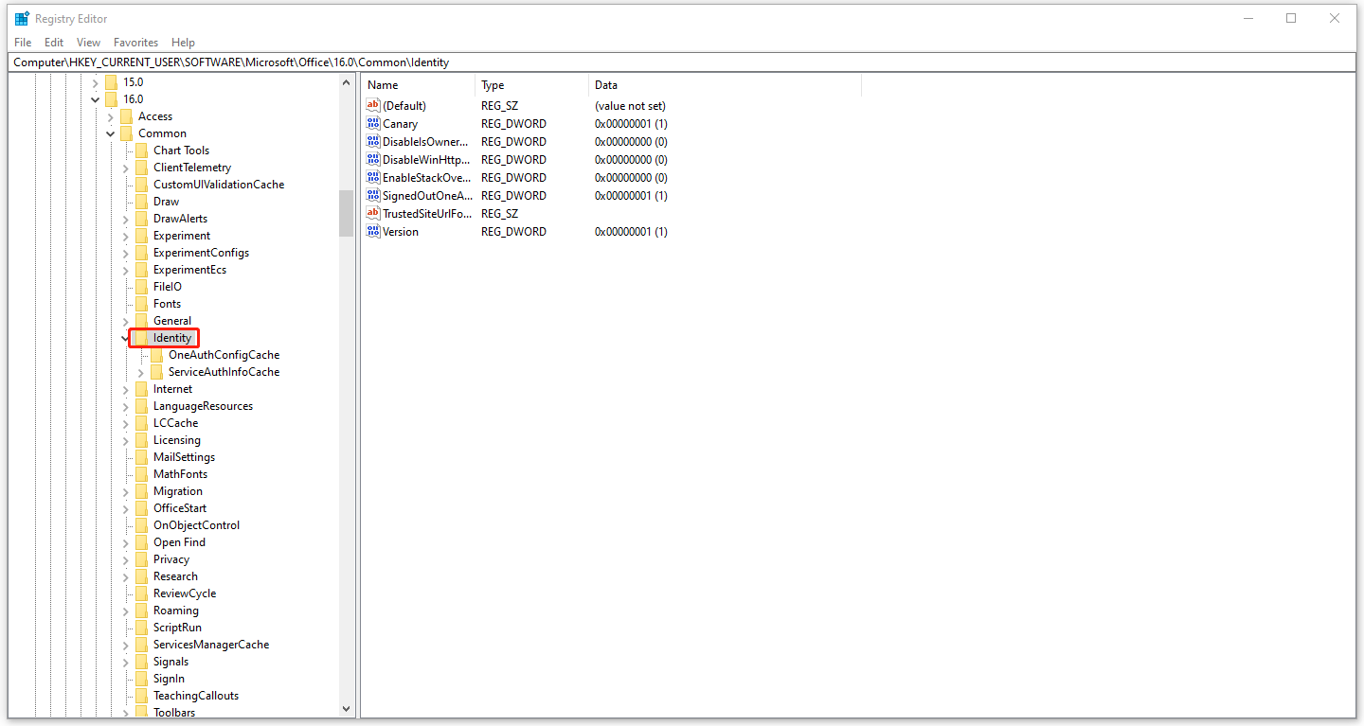Click the folder icon beside Fonts
This screenshot has width=1364, height=726.
(x=142, y=304)
